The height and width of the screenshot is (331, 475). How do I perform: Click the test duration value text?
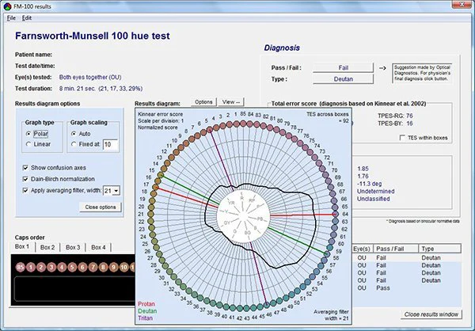(x=101, y=89)
